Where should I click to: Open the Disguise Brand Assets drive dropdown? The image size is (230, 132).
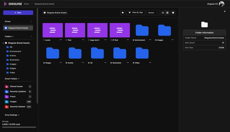click(31, 28)
